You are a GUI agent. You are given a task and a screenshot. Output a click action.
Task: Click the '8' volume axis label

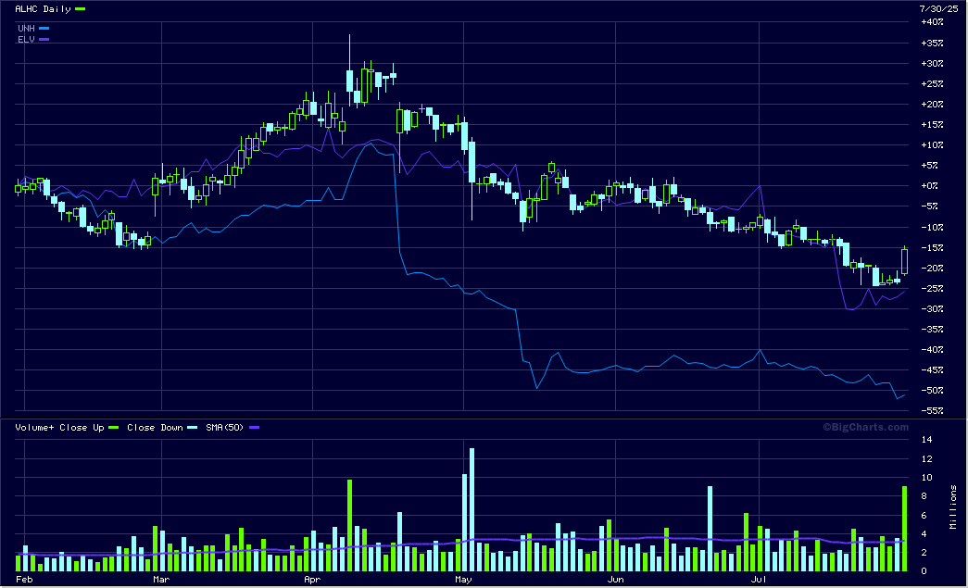tap(924, 496)
